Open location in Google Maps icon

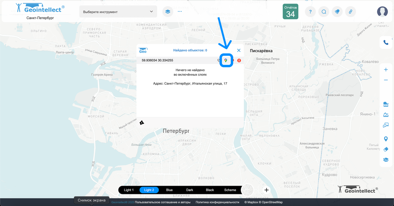click(226, 60)
